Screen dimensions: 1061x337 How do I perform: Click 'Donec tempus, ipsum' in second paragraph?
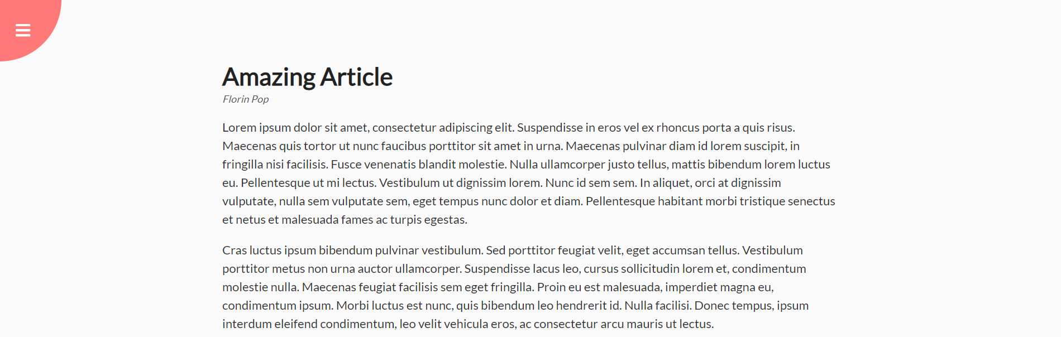752,306
